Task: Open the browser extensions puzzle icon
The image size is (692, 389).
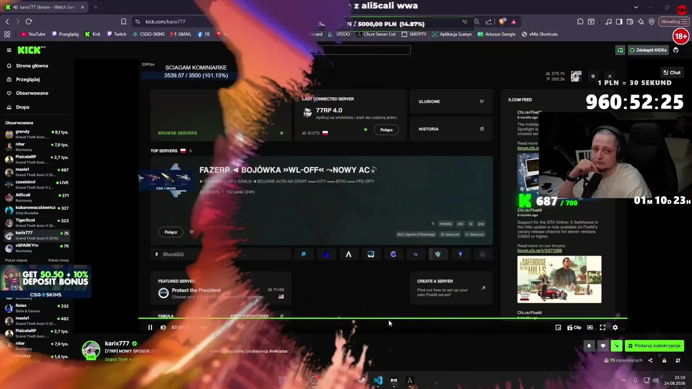Action: 580,22
